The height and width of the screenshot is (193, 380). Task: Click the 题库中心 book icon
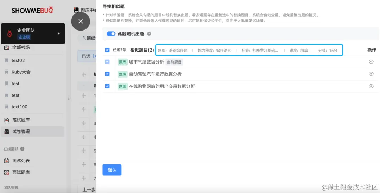tap(76, 10)
